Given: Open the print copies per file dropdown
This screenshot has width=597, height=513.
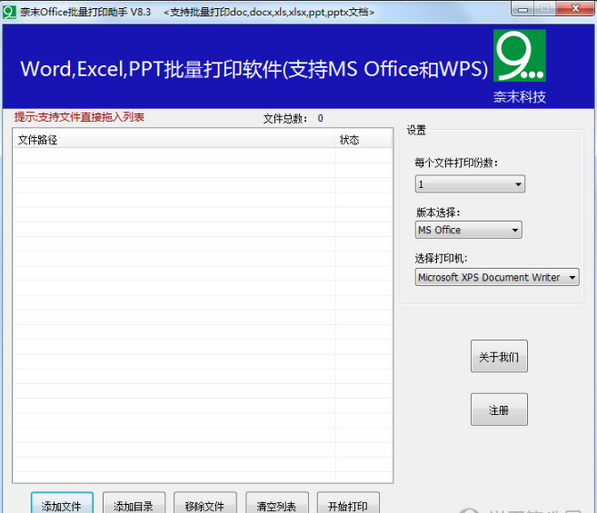Looking at the screenshot, I should 470,184.
